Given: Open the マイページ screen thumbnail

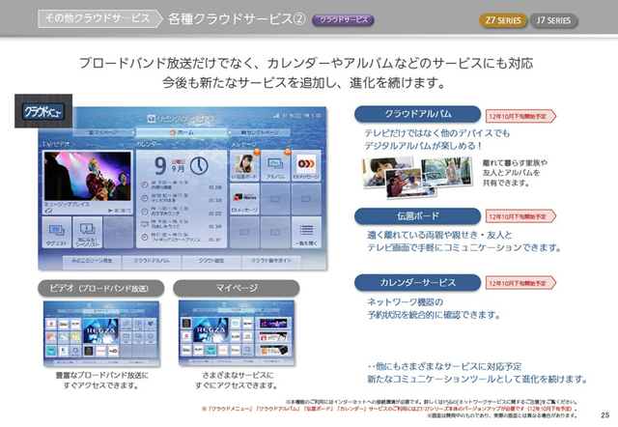Looking at the screenshot, I should click(237, 333).
